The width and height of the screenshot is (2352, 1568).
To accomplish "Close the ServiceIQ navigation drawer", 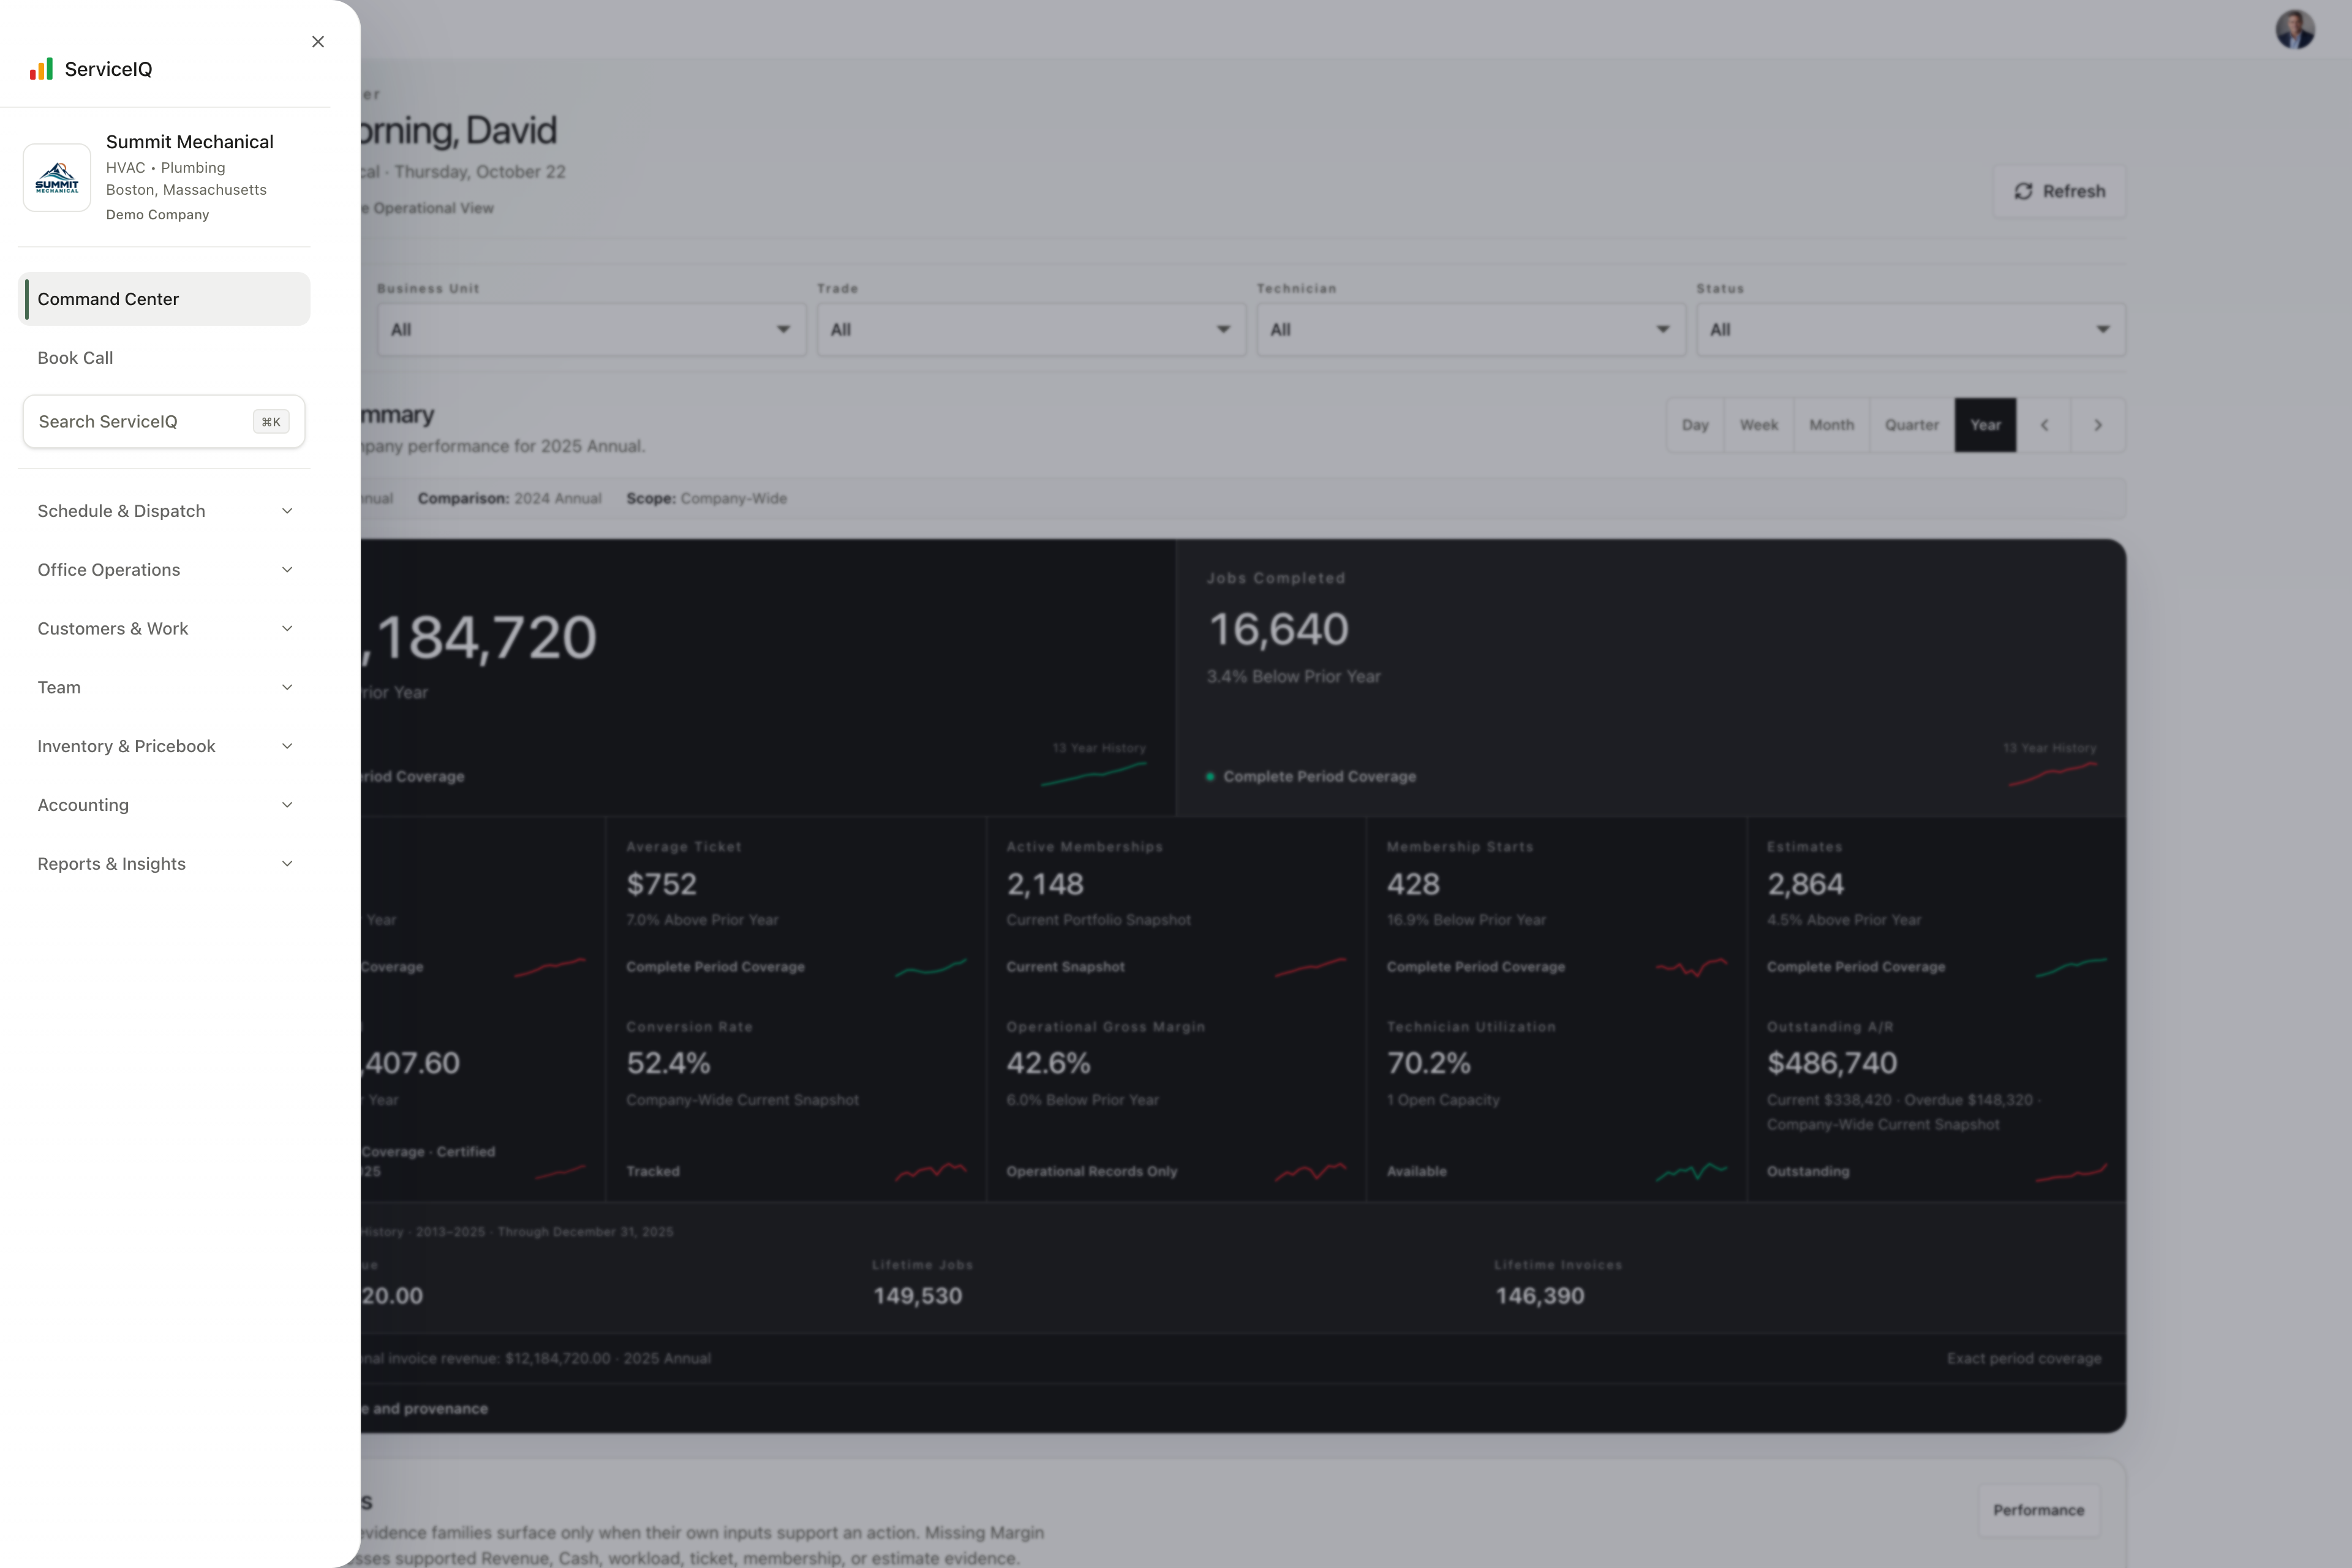I will 318,41.
